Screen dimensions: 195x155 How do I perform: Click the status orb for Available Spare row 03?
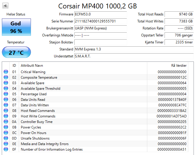(6, 83)
